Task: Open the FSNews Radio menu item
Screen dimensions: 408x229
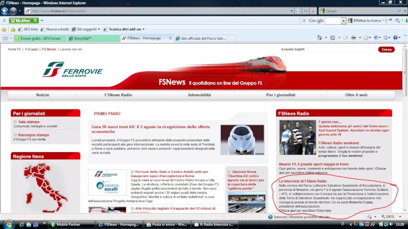Action: click(x=118, y=95)
